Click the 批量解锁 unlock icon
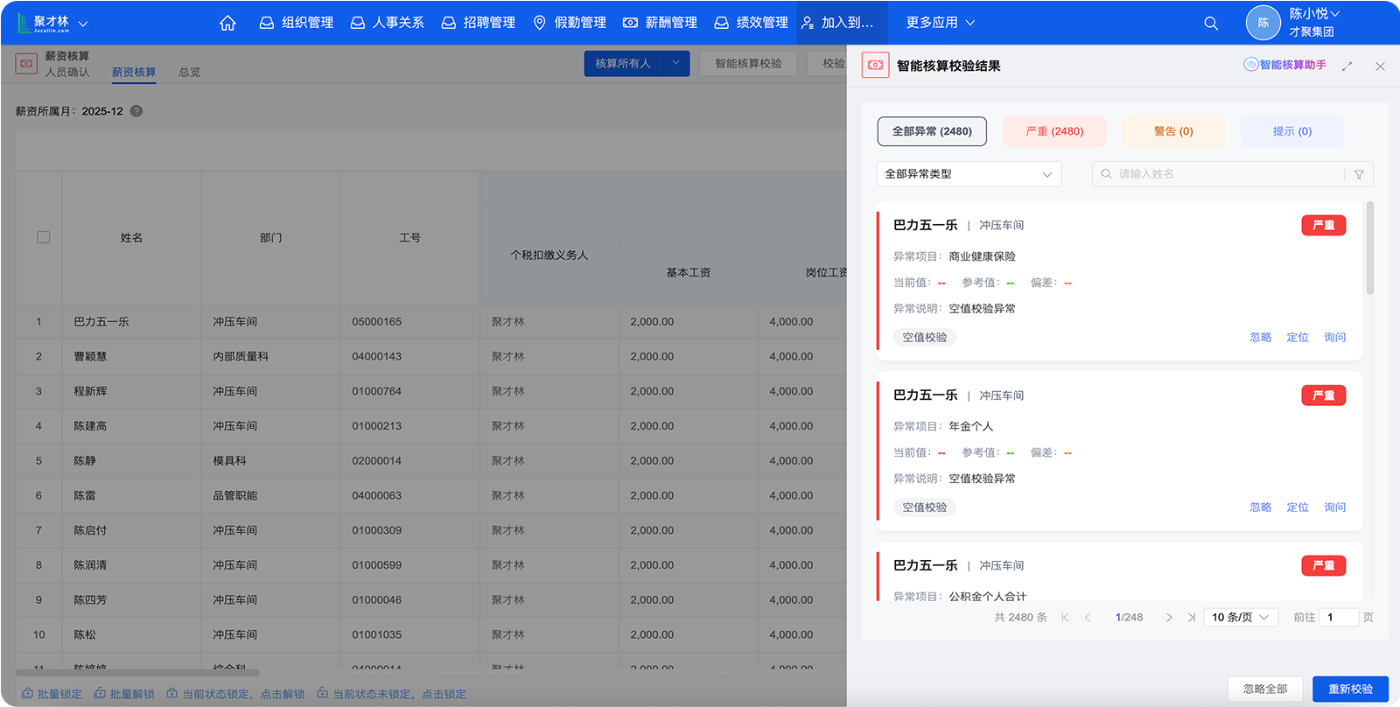Image resolution: width=1400 pixels, height=707 pixels. point(100,693)
